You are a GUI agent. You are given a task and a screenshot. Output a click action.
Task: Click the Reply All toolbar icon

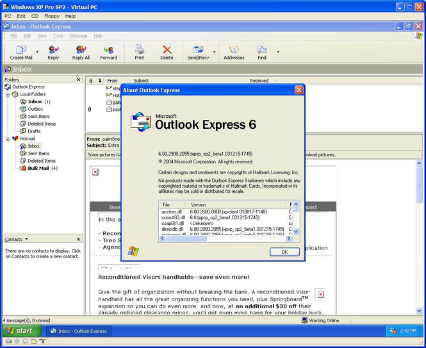[81, 49]
